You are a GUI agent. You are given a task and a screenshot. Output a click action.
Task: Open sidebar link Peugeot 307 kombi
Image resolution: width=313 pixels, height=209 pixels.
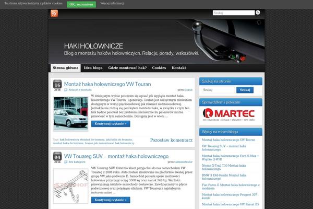pos(230,196)
